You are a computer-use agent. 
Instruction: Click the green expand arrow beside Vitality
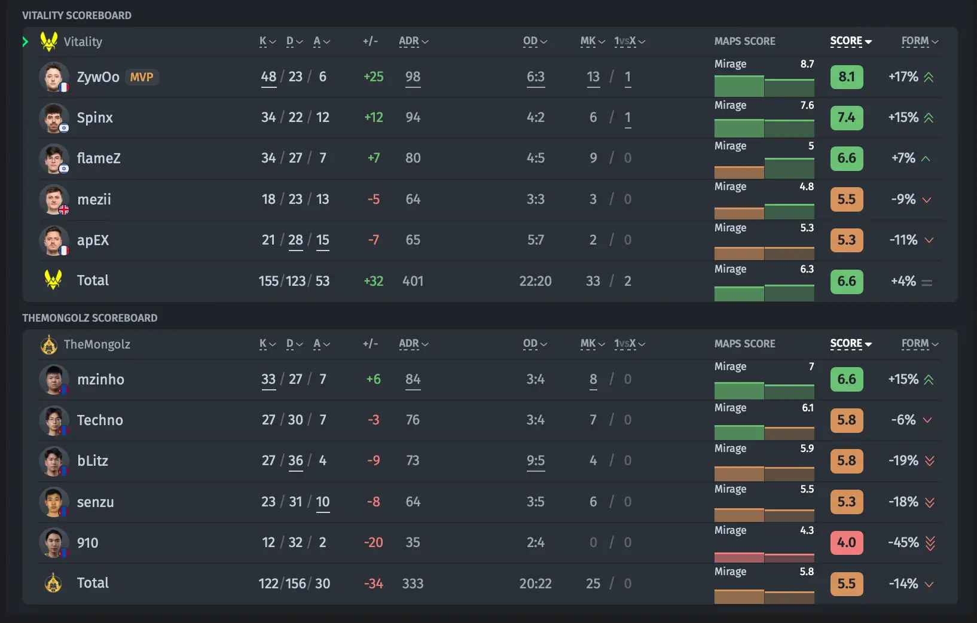[25, 41]
